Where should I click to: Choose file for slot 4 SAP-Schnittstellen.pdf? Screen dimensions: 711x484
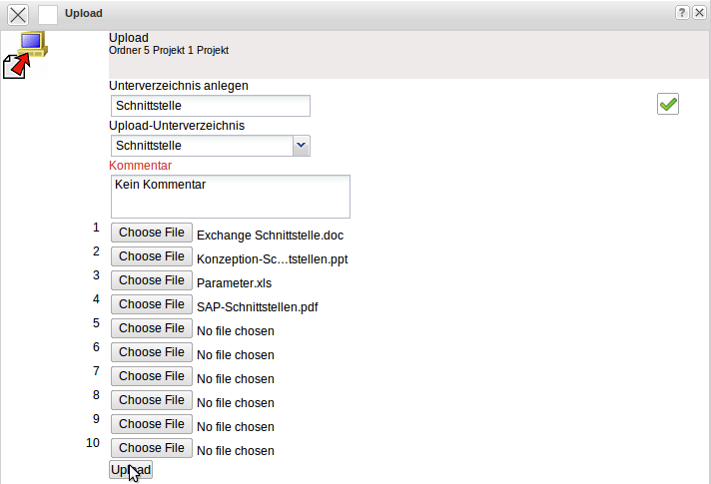pos(152,304)
